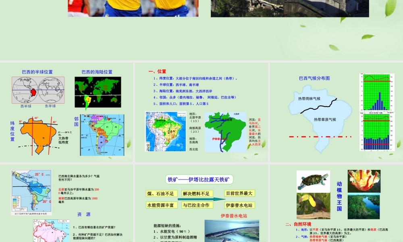
Task: Click the 东半球 label
Action: pos(50,106)
